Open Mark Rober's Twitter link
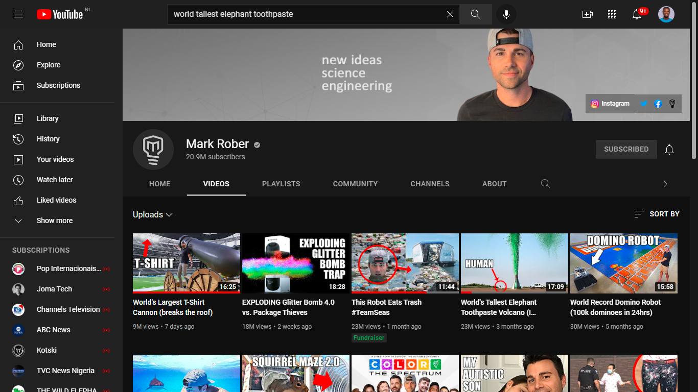This screenshot has width=698, height=392. coord(644,104)
